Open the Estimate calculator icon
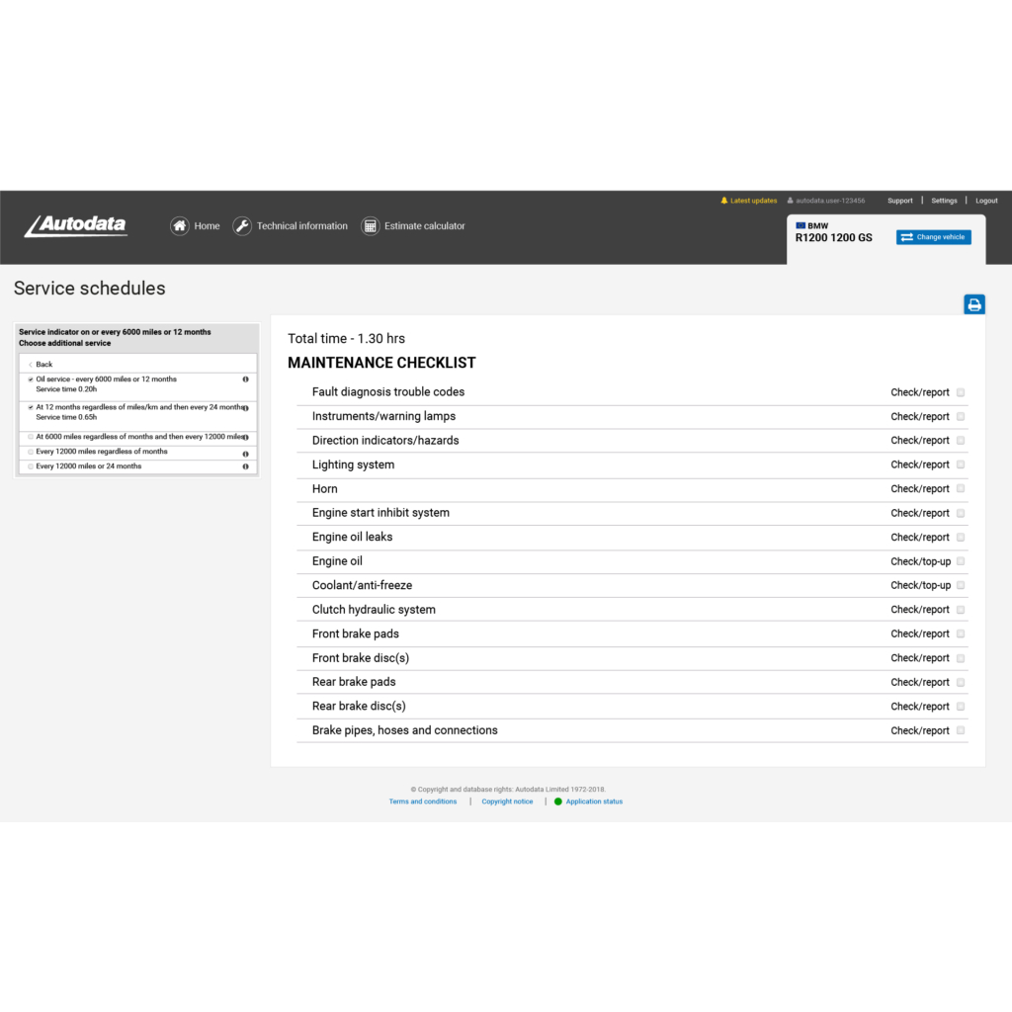1012x1012 pixels. 370,226
